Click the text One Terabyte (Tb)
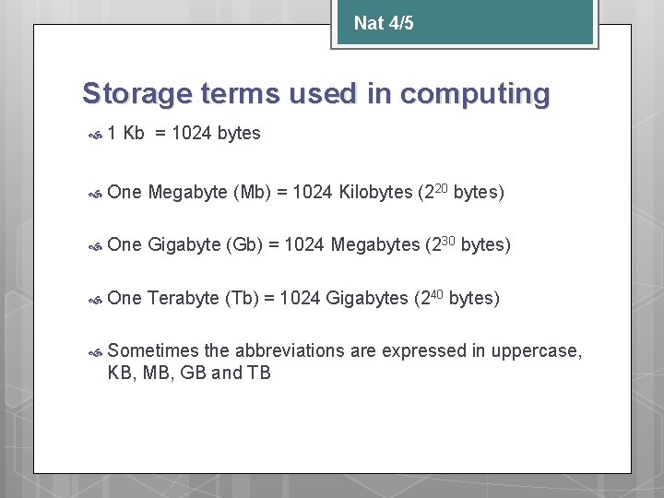 (x=183, y=298)
